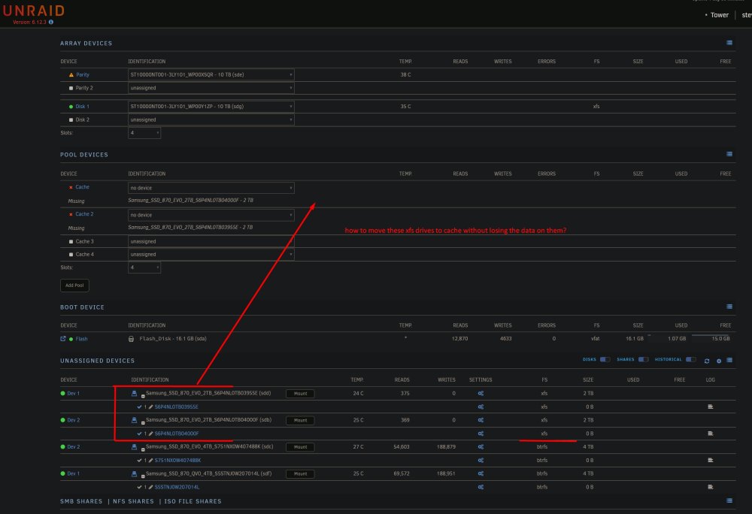Click the disk icon for Samsung EVO (sdd)
752x514 pixels.
tap(134, 393)
